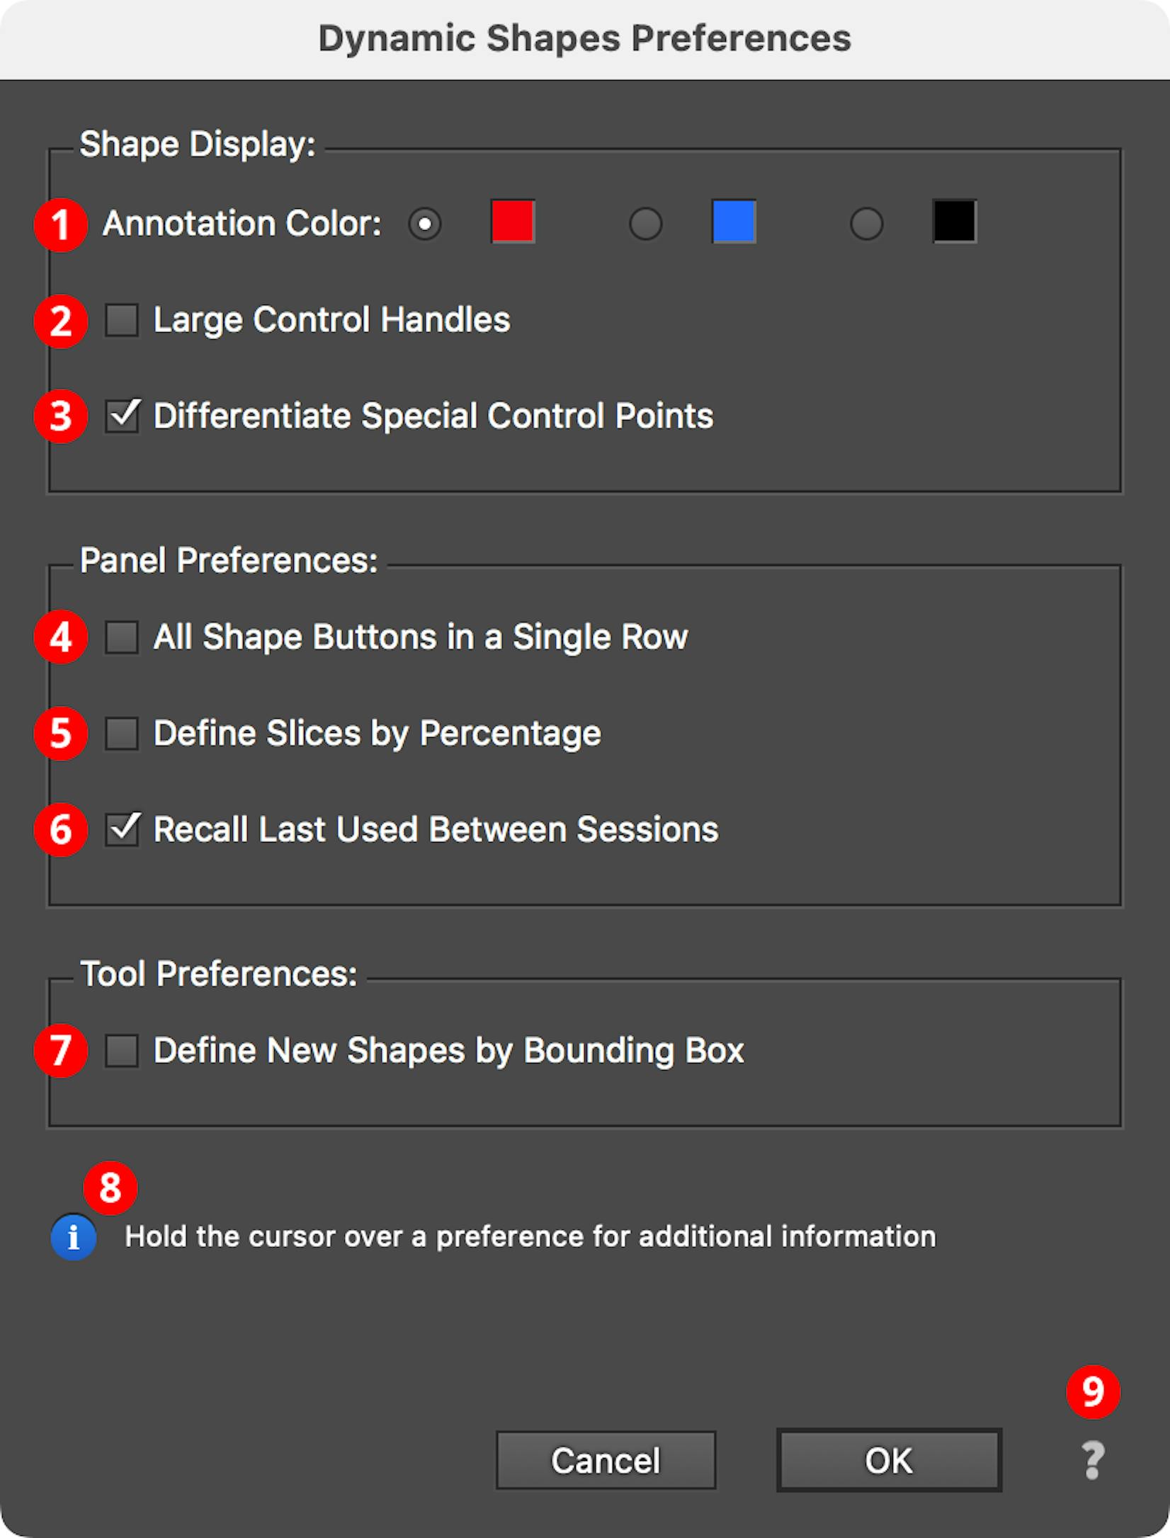Click the red numbered marker 7
1170x1538 pixels.
tap(60, 1051)
